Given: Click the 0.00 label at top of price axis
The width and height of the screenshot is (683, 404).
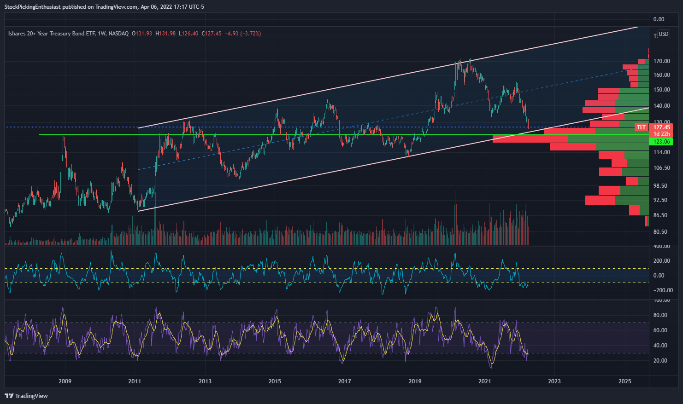Looking at the screenshot, I should pos(659,19).
